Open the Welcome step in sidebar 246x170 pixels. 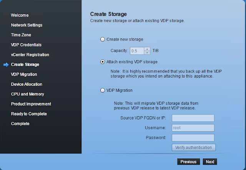pyautogui.click(x=20, y=15)
